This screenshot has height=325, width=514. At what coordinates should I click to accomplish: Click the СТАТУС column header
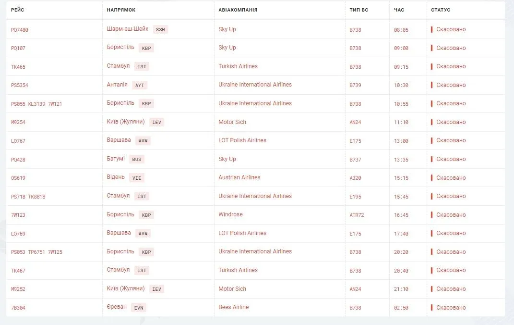441,10
